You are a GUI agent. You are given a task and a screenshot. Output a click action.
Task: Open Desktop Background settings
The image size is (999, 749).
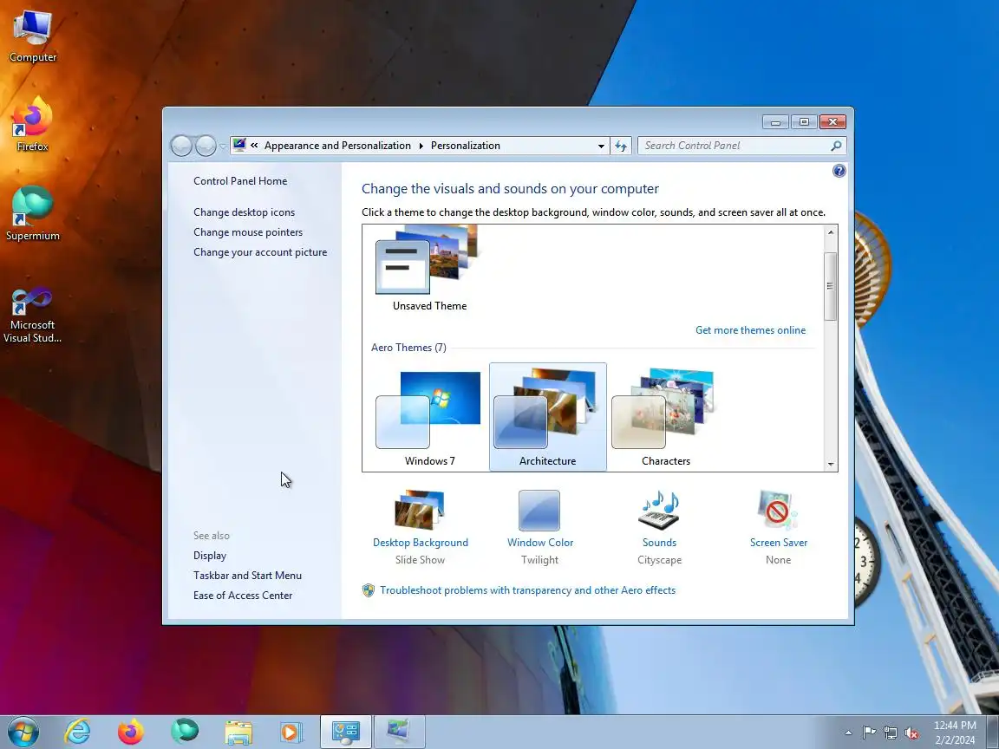click(x=420, y=527)
